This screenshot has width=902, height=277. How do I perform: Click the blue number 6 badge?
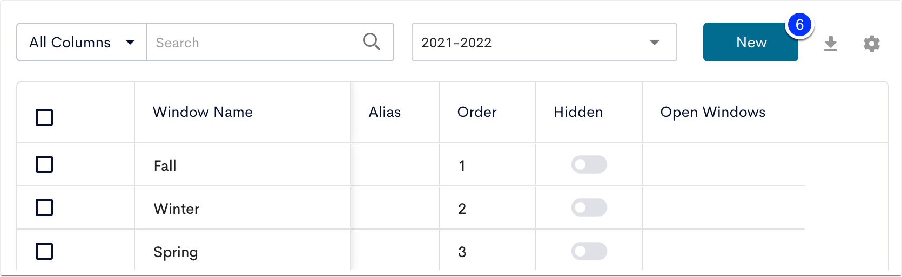pos(799,25)
